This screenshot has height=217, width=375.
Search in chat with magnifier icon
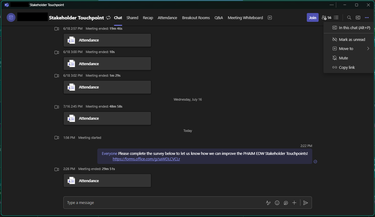[x=349, y=18]
